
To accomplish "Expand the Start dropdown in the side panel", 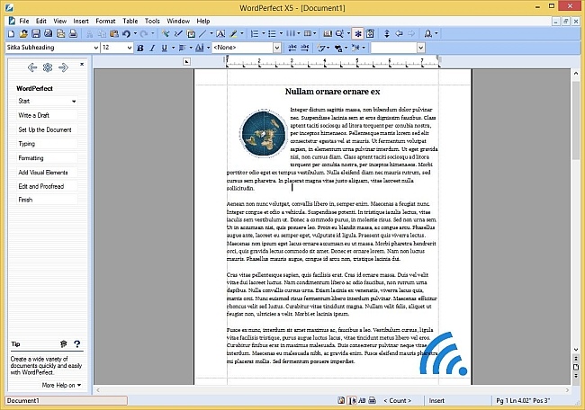I will click(74, 101).
